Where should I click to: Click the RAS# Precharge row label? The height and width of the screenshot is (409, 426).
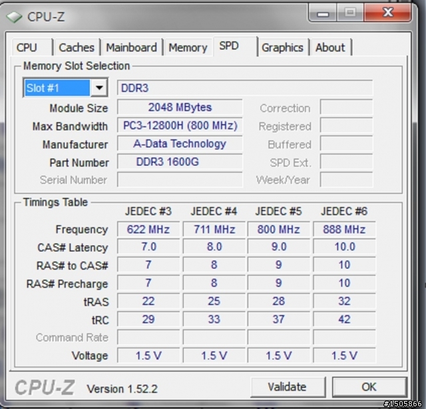click(x=67, y=284)
